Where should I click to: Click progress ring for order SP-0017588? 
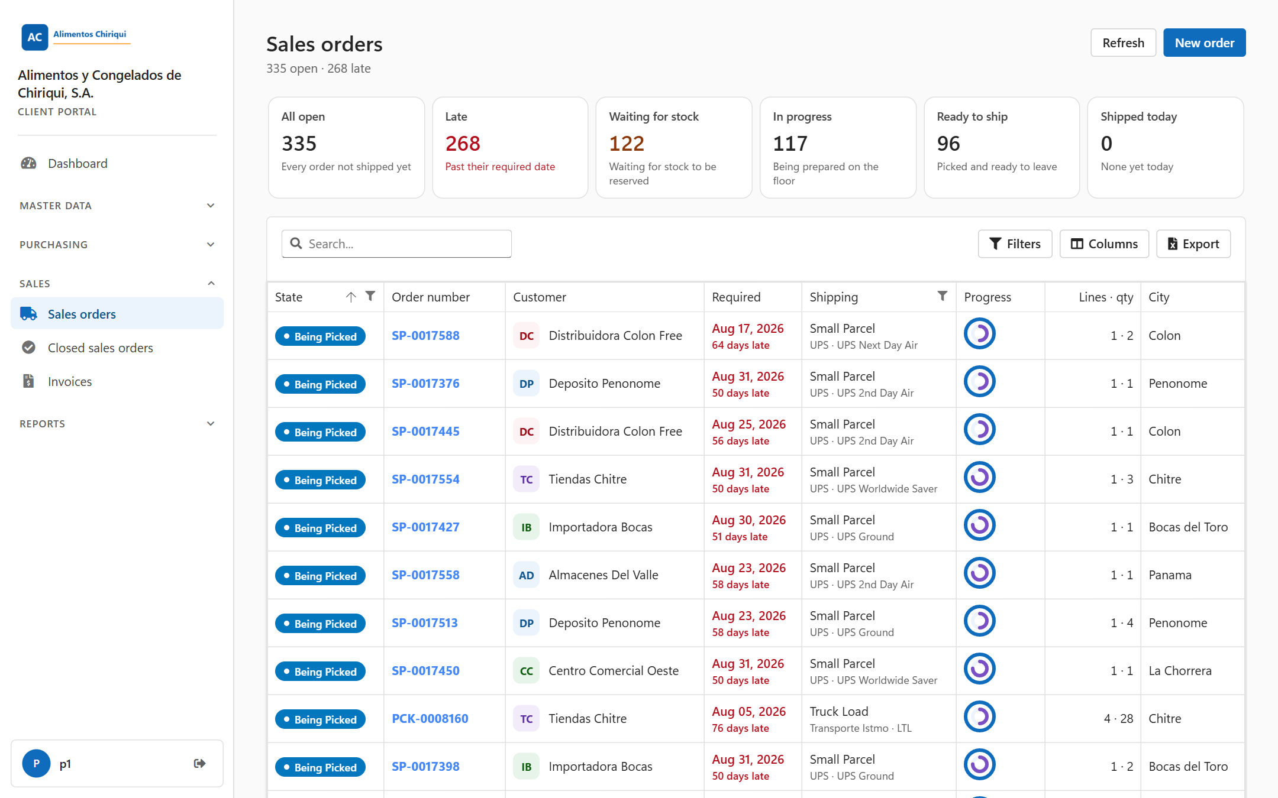[980, 333]
